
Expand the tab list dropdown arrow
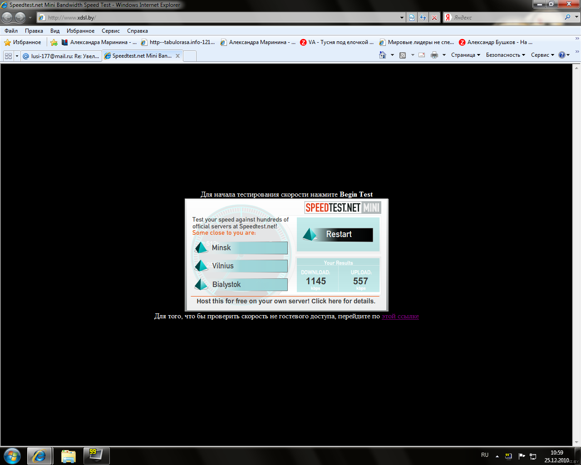click(x=17, y=56)
